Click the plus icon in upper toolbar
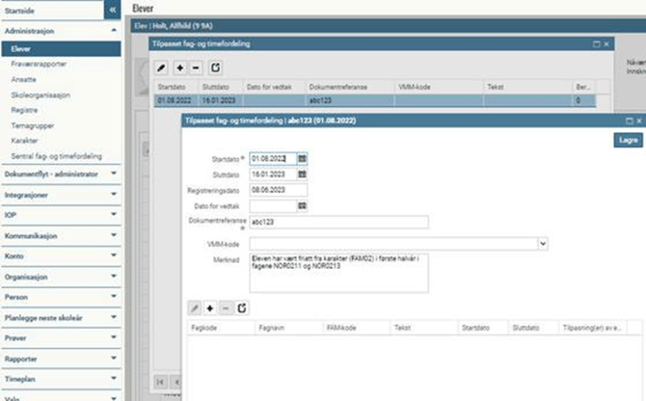 click(180, 67)
